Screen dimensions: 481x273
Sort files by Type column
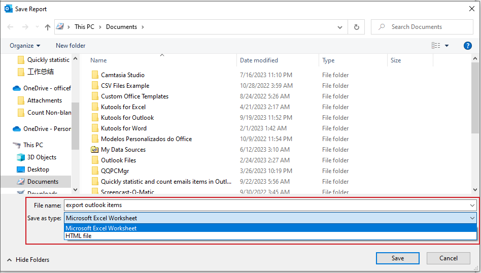tap(328, 60)
